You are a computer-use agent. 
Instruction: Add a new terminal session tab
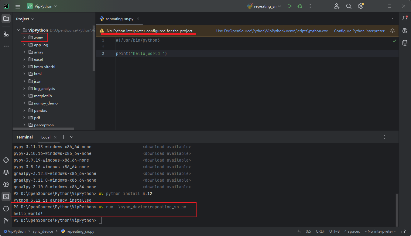[x=63, y=137]
